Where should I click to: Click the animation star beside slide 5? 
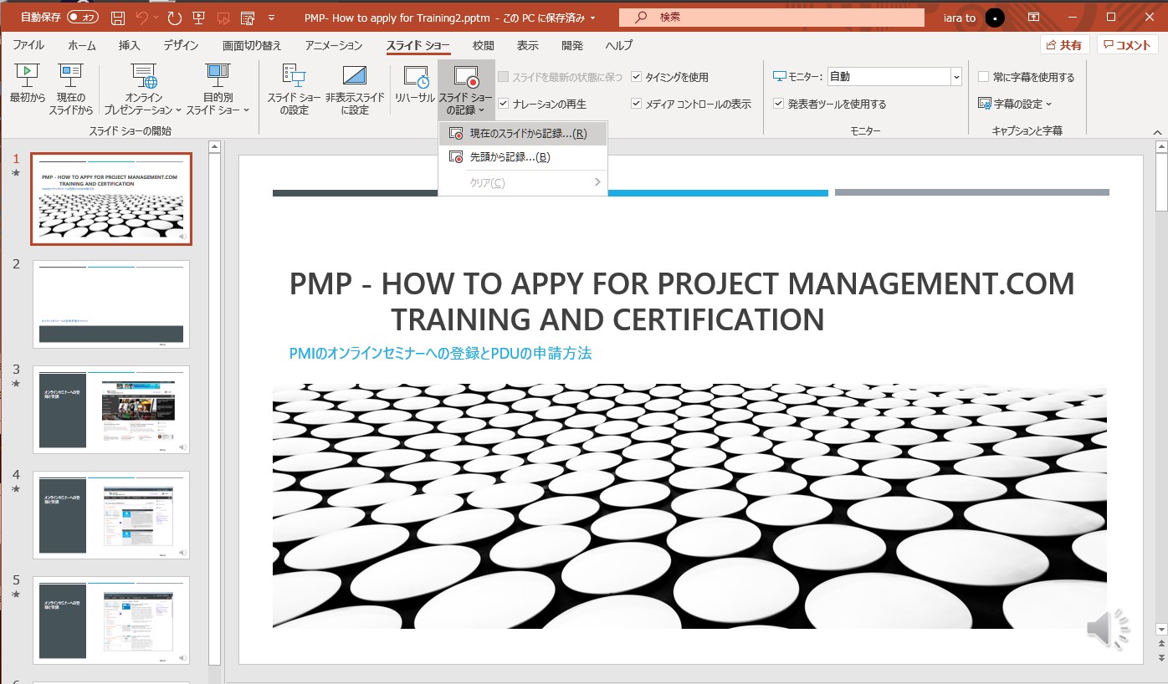click(x=16, y=594)
